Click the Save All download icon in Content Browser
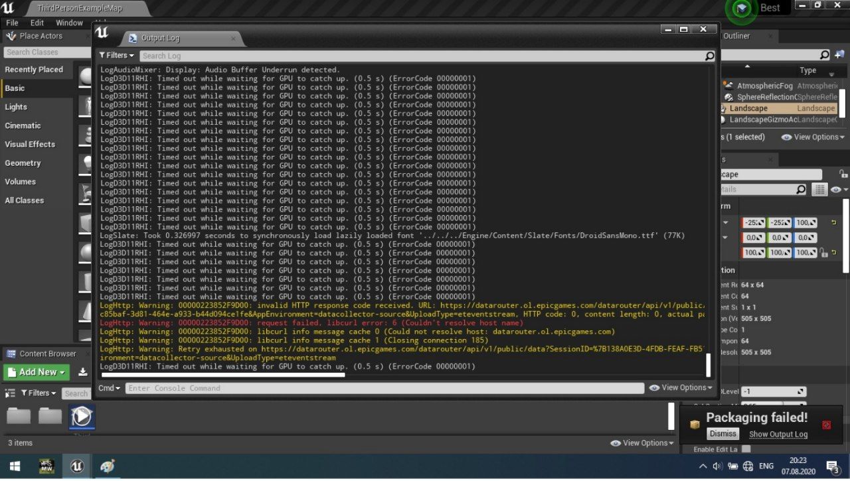 (82, 372)
